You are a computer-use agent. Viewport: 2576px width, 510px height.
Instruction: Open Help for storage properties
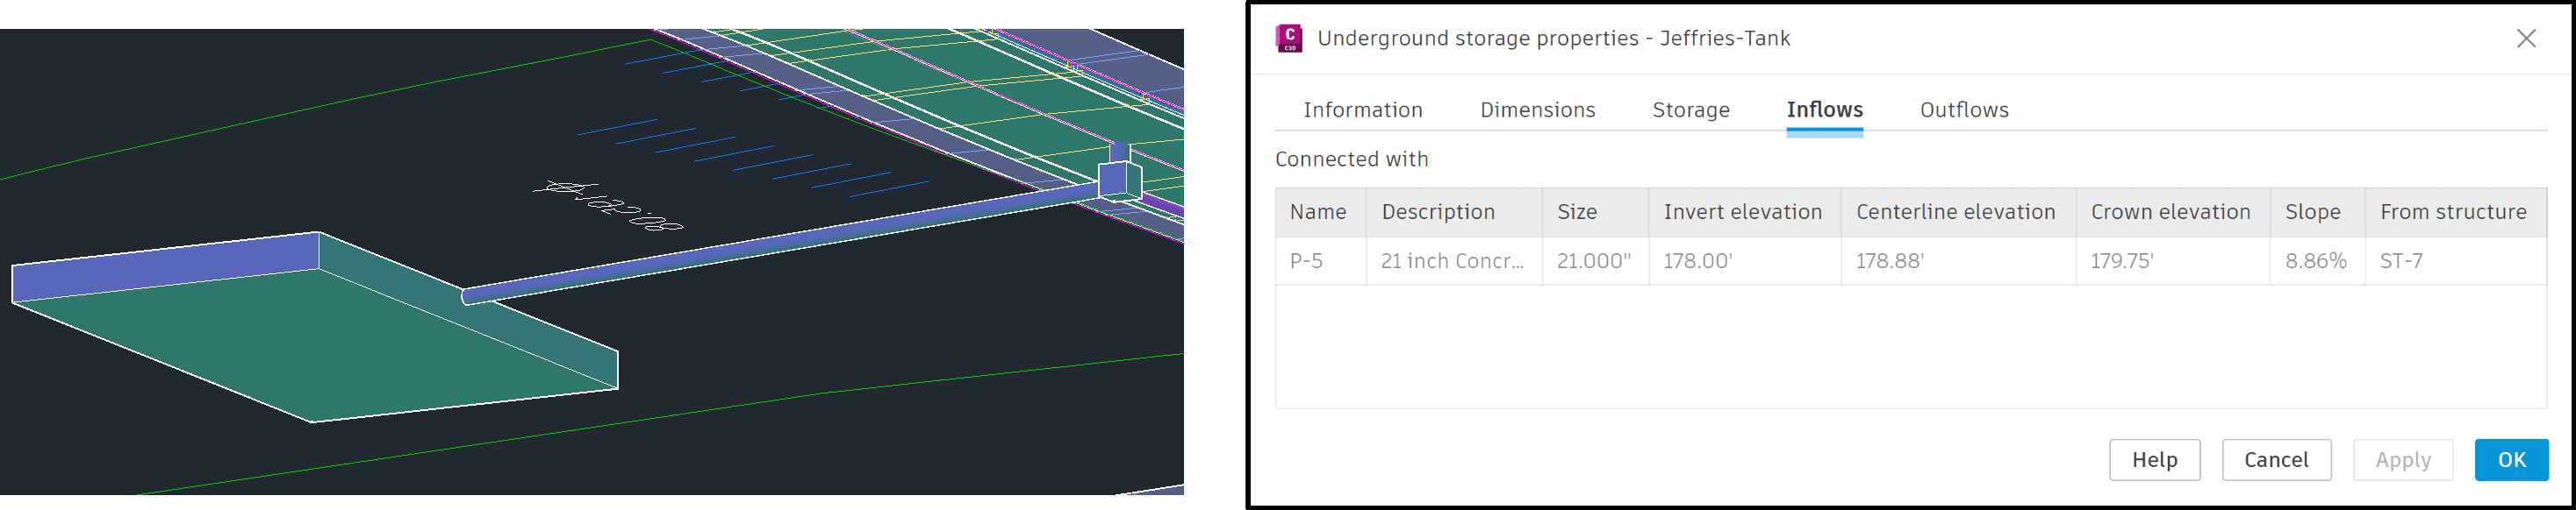pyautogui.click(x=2154, y=460)
